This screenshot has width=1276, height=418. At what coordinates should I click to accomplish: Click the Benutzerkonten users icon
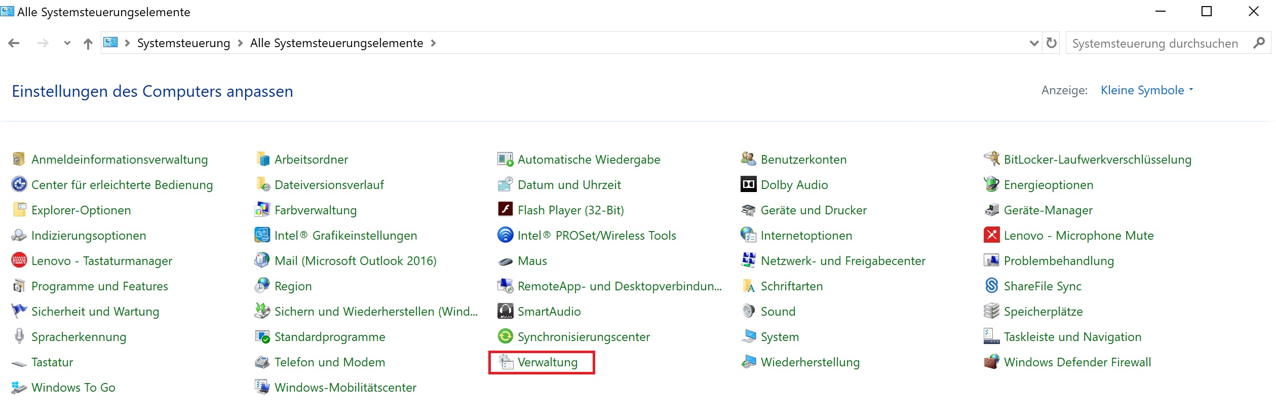749,159
